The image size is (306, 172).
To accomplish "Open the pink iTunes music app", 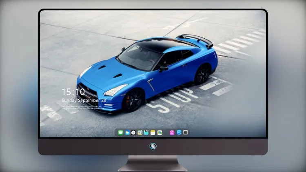I will (172, 133).
